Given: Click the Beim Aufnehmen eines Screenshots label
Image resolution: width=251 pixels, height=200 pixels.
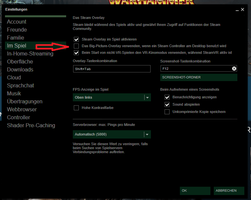Looking at the screenshot, I should pyautogui.click(x=190, y=89).
